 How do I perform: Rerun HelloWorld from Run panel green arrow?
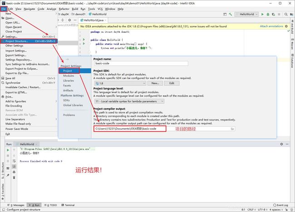(8, 150)
